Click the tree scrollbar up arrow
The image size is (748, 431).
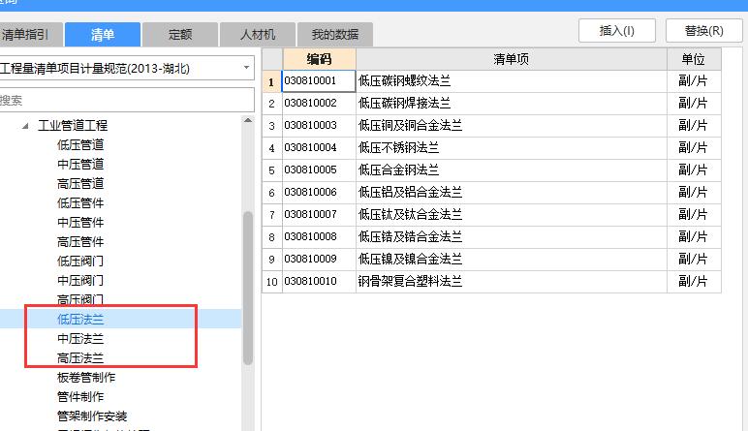click(x=248, y=121)
